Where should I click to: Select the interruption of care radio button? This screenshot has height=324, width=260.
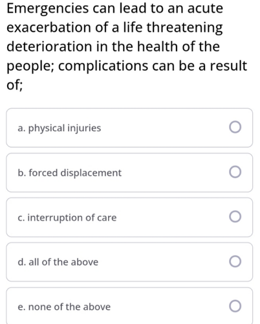tap(235, 216)
